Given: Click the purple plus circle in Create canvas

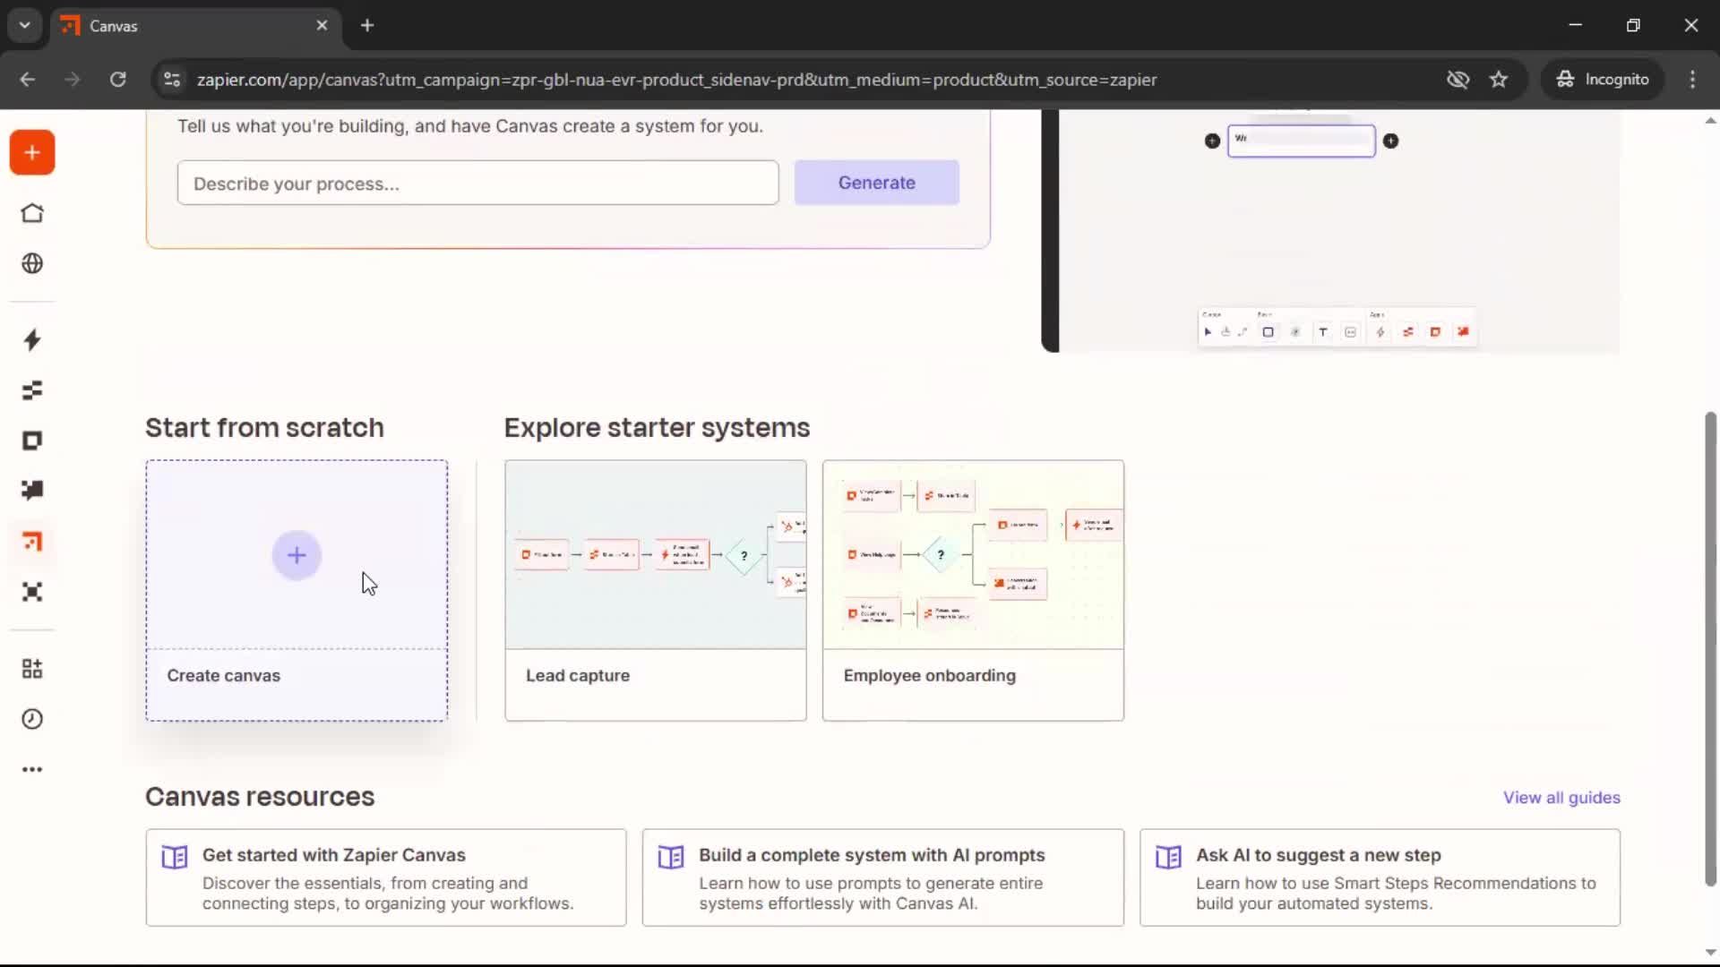Looking at the screenshot, I should click(297, 555).
